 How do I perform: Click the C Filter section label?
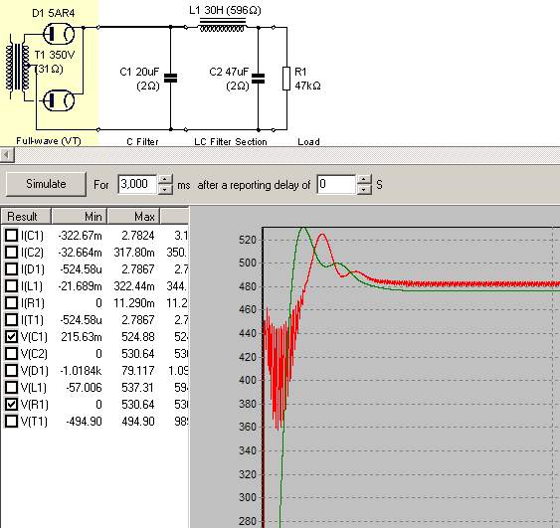142,142
